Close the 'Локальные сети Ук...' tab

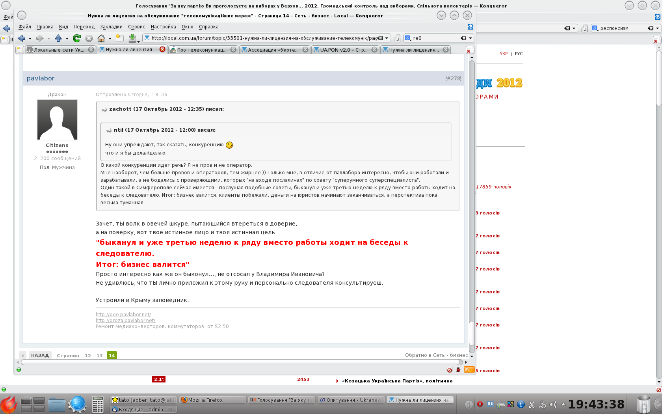pyautogui.click(x=91, y=50)
